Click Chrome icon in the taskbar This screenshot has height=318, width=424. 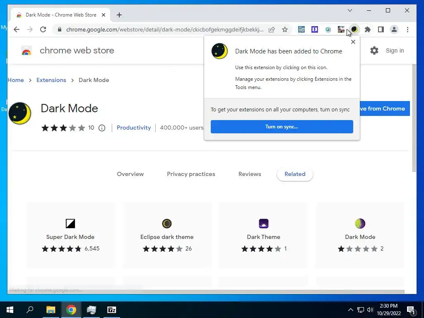pyautogui.click(x=71, y=310)
